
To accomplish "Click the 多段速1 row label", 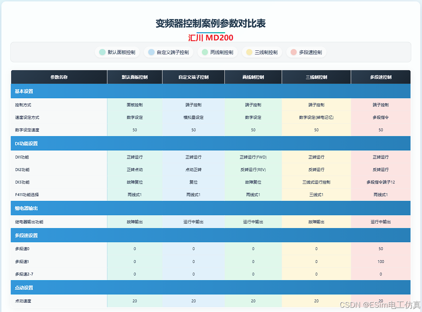I will point(22,262).
